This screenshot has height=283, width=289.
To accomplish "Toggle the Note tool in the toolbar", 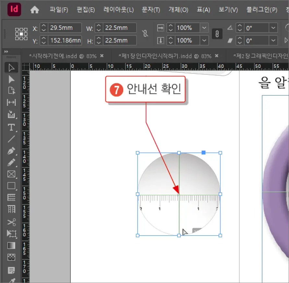I will (x=11, y=270).
